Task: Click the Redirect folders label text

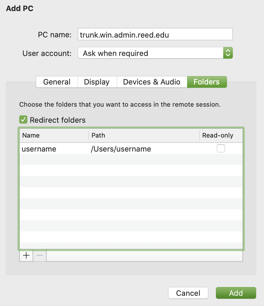Action: pyautogui.click(x=58, y=120)
